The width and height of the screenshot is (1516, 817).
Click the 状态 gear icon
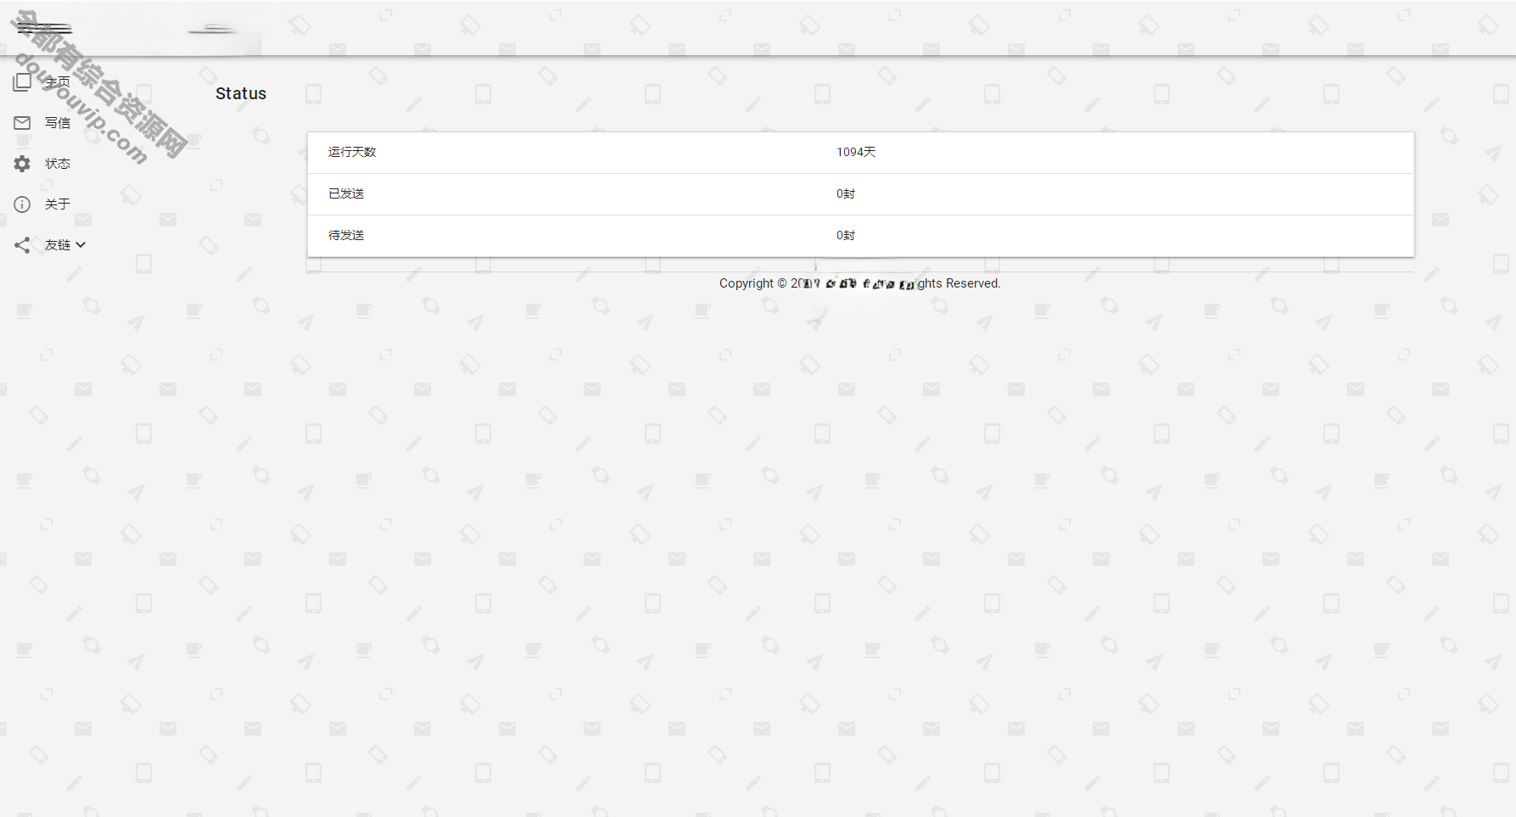click(x=22, y=164)
